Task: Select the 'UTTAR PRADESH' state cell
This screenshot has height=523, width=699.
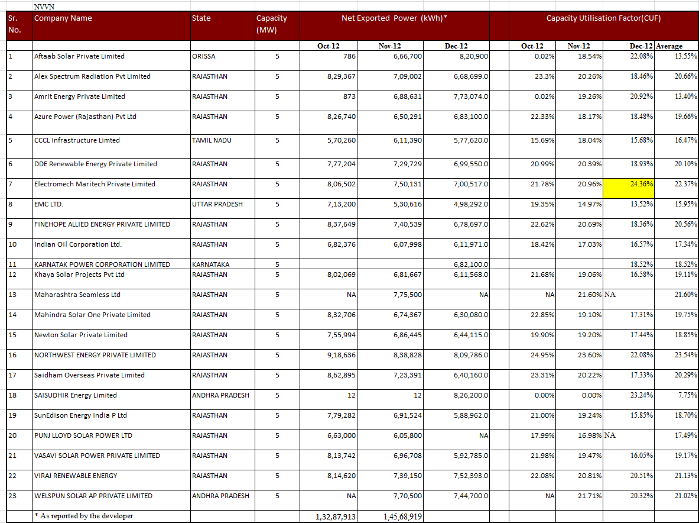Action: click(x=222, y=208)
